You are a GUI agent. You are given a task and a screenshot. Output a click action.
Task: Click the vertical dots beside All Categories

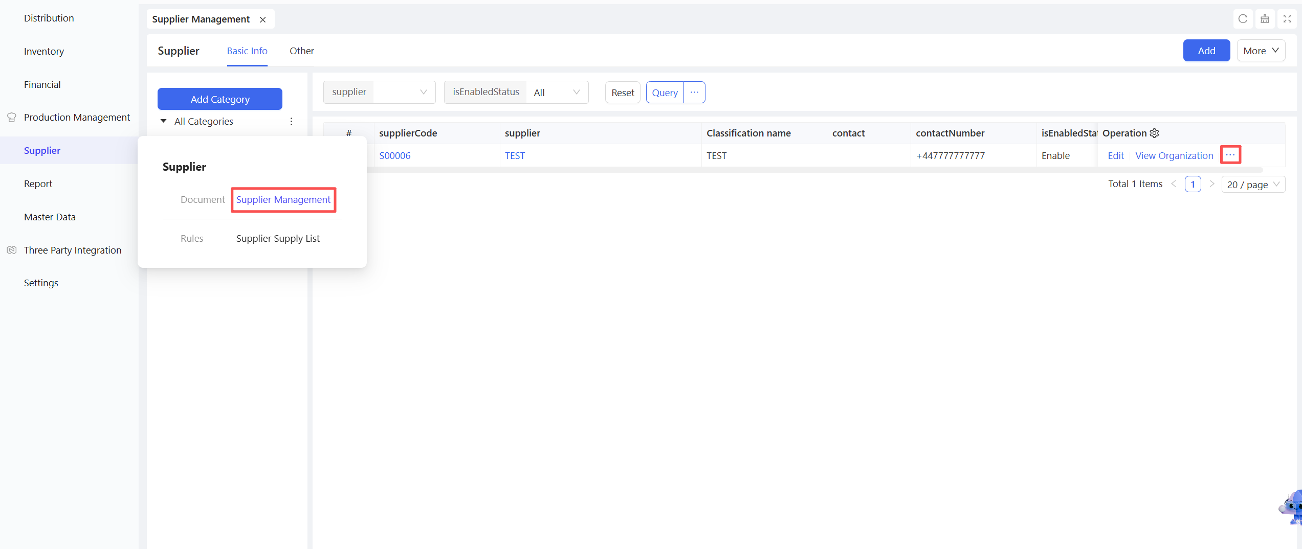coord(291,121)
